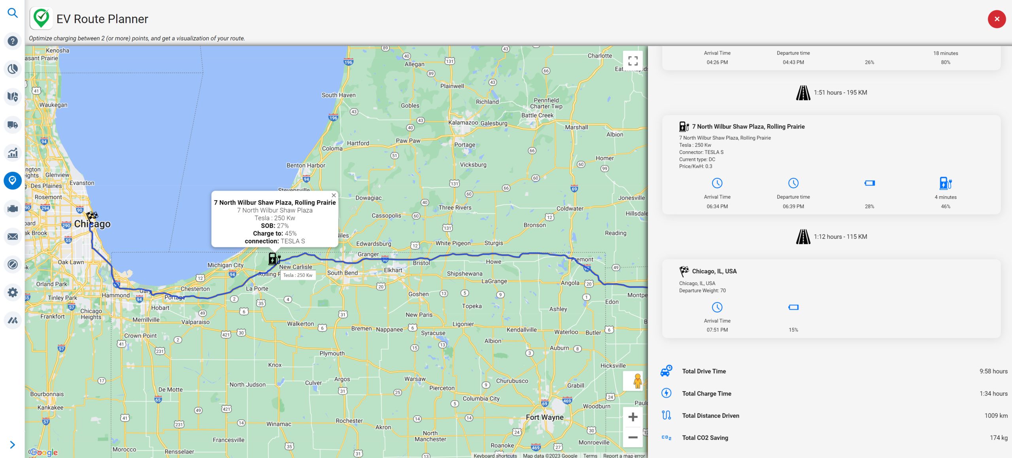
Task: Click the charger icon beside Rolling Prairie title
Action: point(684,126)
